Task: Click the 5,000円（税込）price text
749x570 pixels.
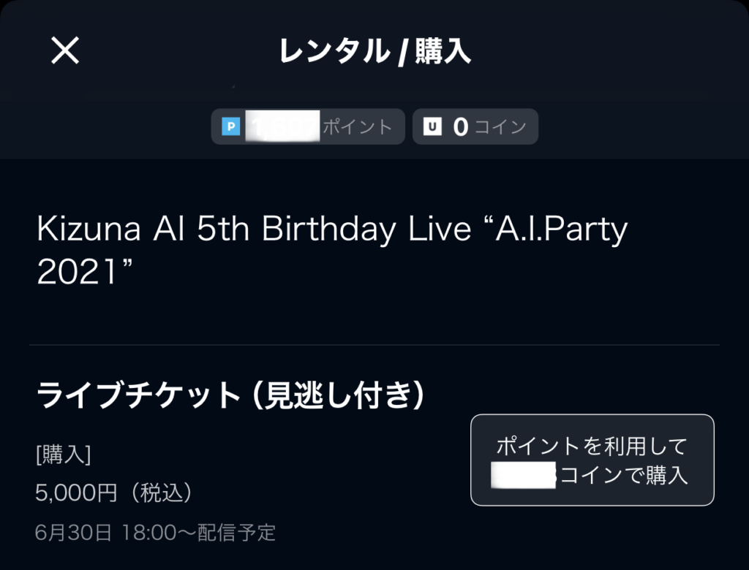Action: click(115, 493)
